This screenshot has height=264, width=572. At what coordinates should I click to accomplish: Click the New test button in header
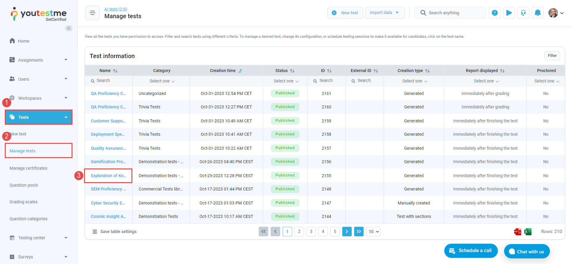tap(345, 13)
